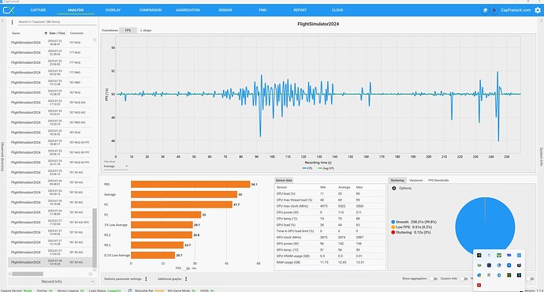Switch to the OVERLAY tab
544x292 pixels.
(x=113, y=10)
